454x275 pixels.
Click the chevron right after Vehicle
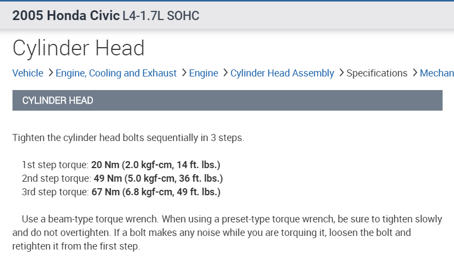(x=50, y=73)
